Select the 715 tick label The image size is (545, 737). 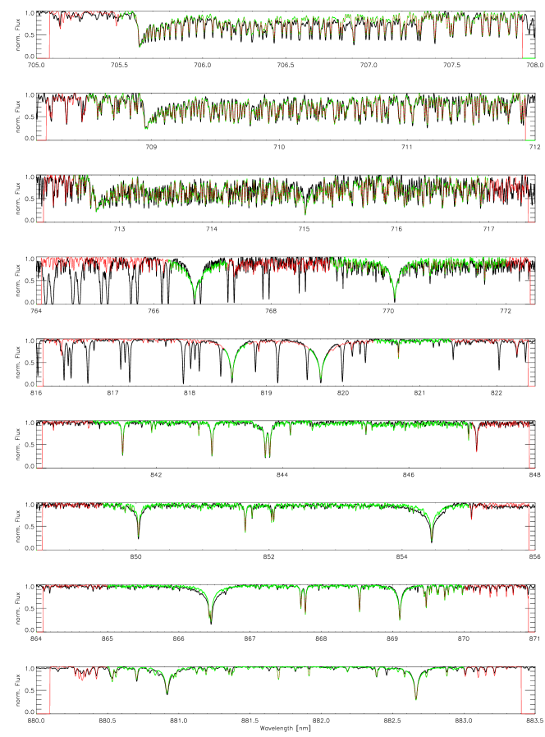tap(305, 229)
